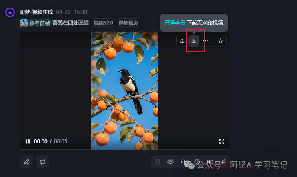
Task: Click the video progress bar
Action: pos(125,150)
